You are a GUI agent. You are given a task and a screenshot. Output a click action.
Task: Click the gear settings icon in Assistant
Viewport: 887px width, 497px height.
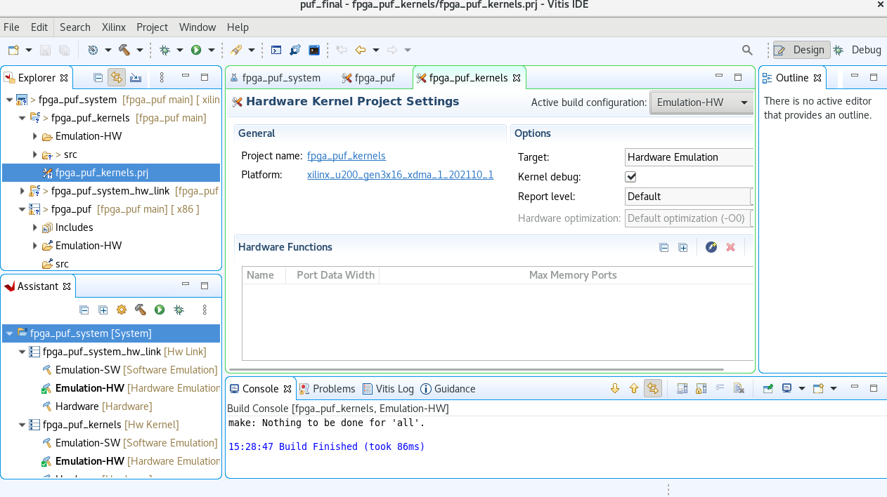(122, 310)
